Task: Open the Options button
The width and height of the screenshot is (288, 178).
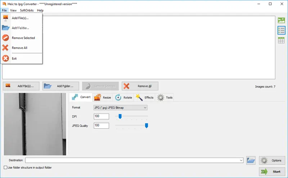Action: point(272,160)
